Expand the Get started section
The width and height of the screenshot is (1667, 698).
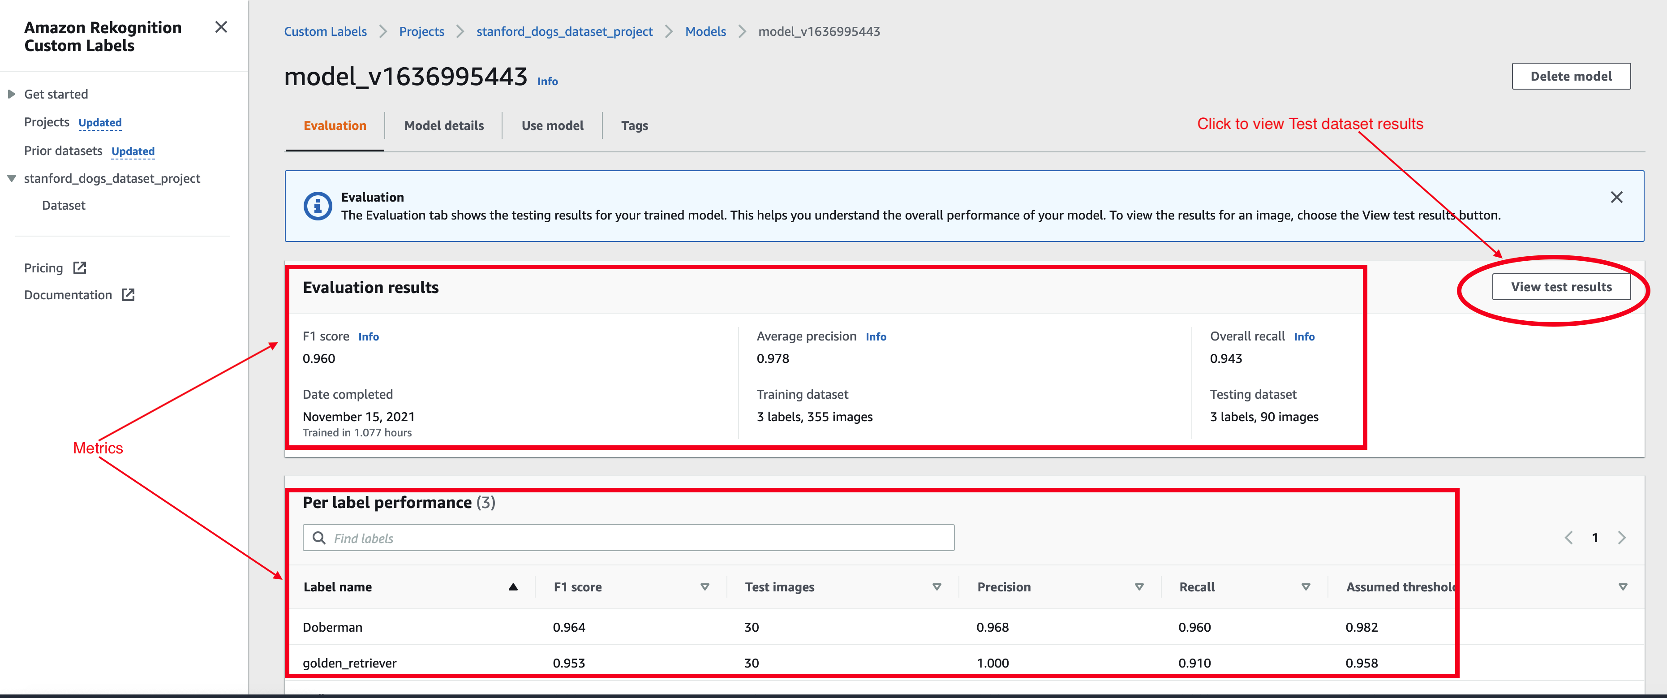tap(12, 95)
